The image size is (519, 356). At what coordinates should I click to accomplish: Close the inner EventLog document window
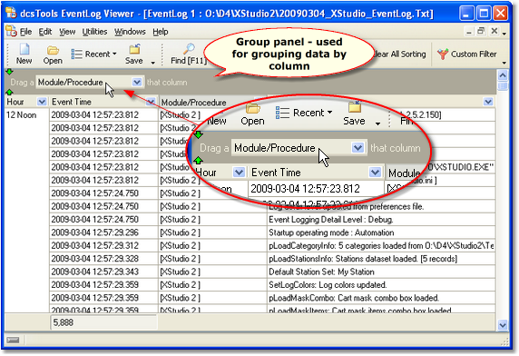(495, 31)
